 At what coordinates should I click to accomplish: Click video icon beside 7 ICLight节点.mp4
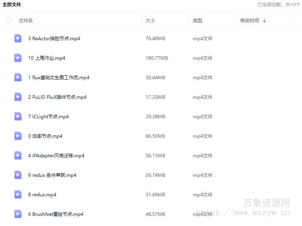(18, 116)
